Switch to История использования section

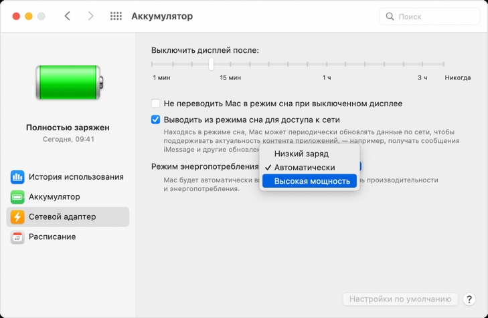pyautogui.click(x=76, y=177)
